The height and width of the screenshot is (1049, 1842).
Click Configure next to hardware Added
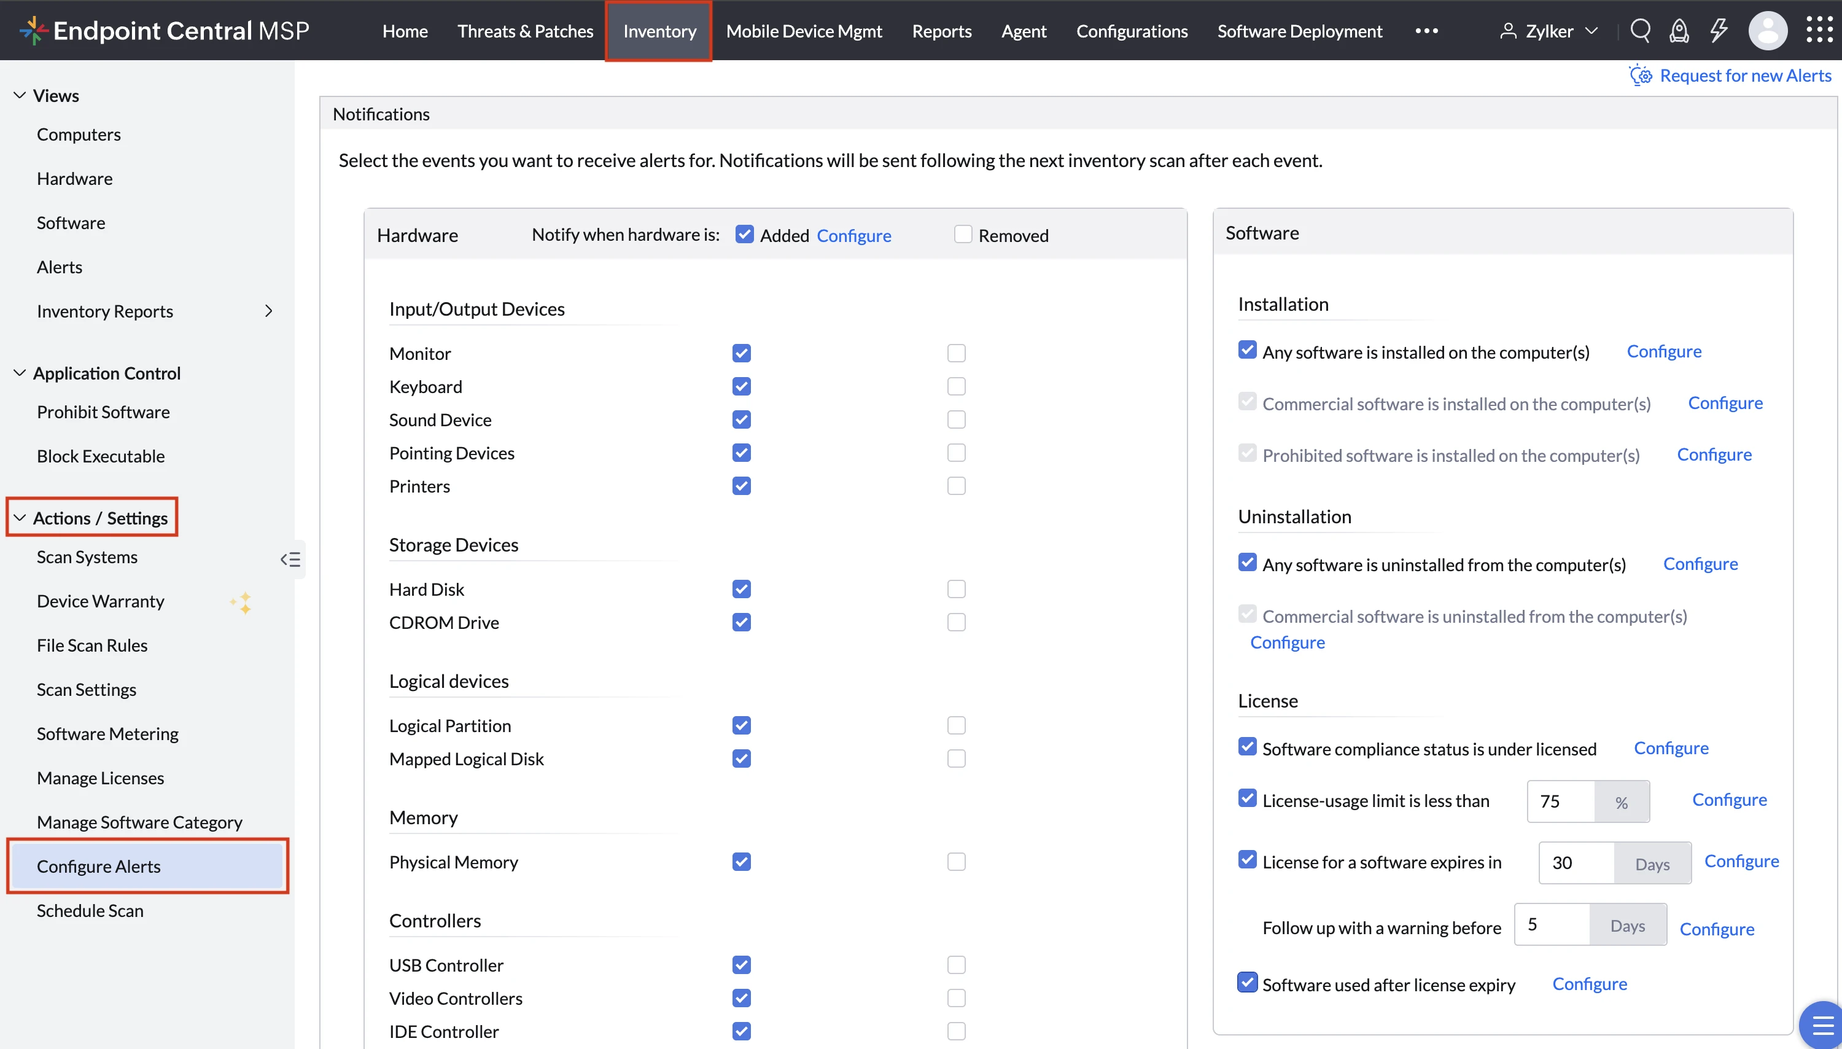[853, 236]
